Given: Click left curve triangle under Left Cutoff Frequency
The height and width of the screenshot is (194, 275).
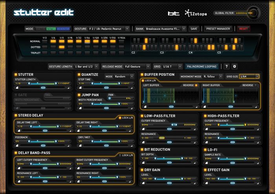Looking at the screenshot, I should (x=19, y=168).
